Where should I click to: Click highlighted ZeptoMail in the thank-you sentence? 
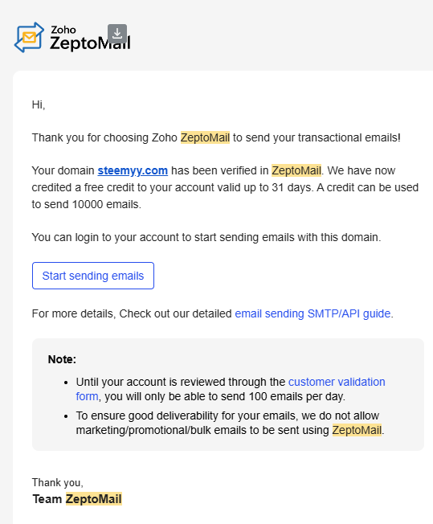205,137
